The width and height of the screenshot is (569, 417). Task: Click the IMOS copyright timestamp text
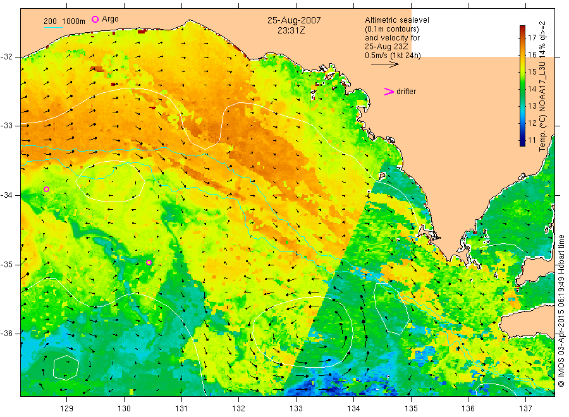click(561, 311)
